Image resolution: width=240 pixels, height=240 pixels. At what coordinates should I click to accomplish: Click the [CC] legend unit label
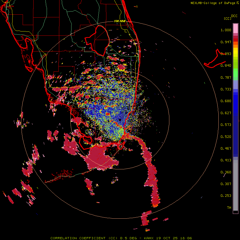click(x=227, y=18)
